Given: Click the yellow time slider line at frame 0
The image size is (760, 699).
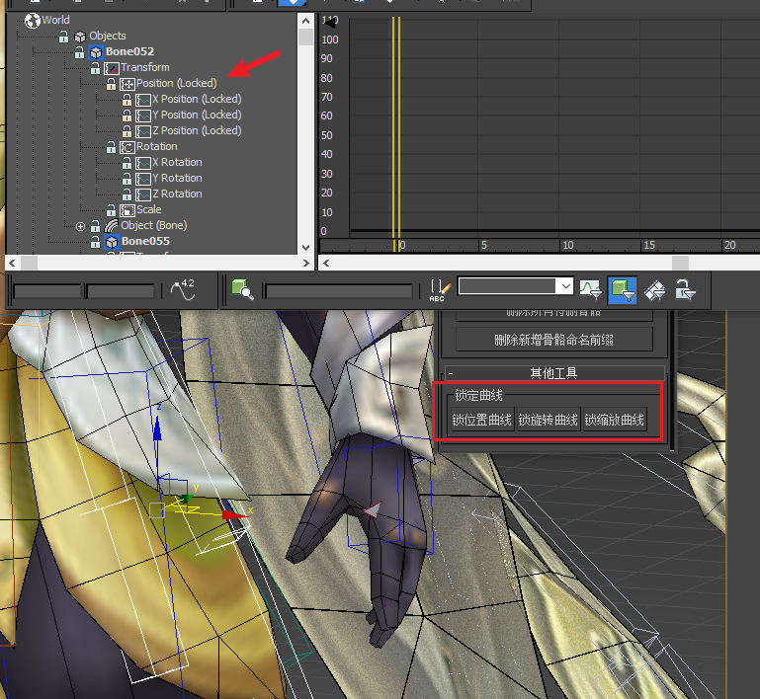Looking at the screenshot, I should [396, 128].
